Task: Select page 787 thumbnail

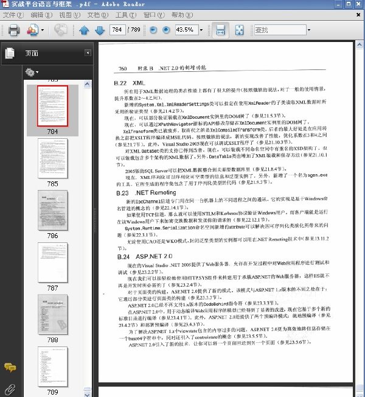Action: click(x=52, y=262)
